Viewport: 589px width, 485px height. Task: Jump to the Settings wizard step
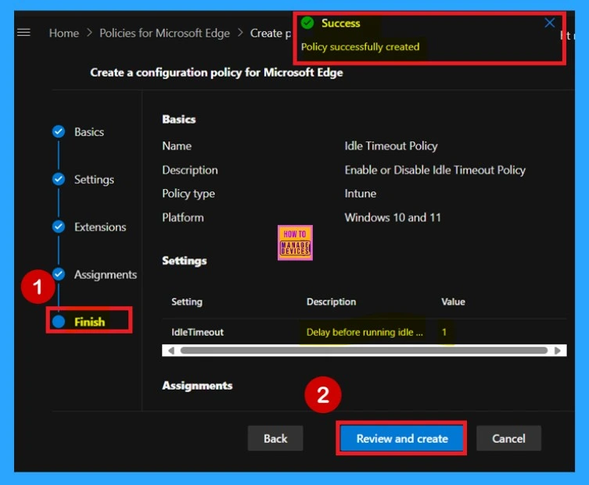[x=94, y=180]
